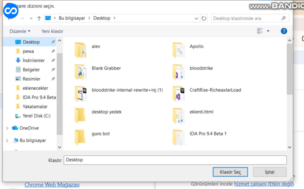Click Bu bilgisayar in the breadcrumb
The image size is (304, 189).
pos(72,18)
